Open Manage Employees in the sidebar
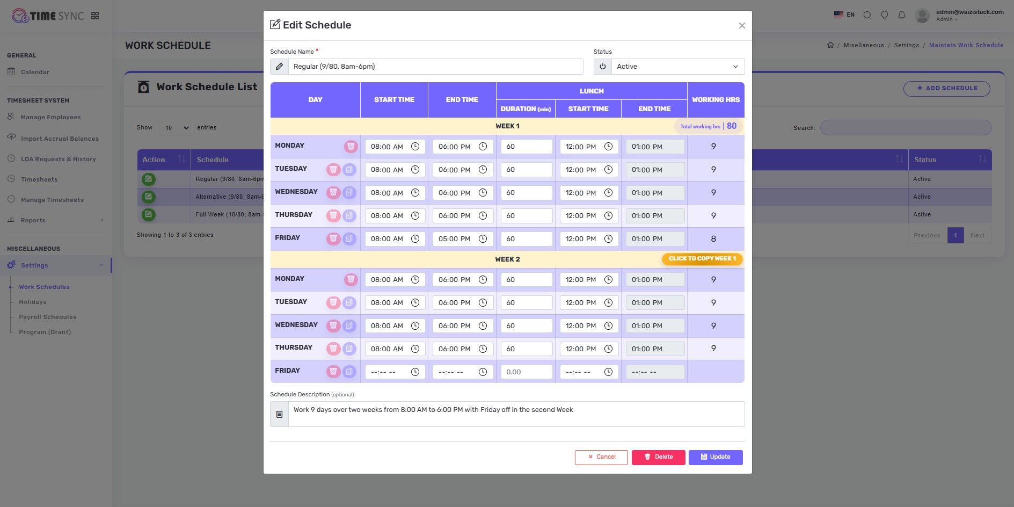The height and width of the screenshot is (507, 1014). coord(50,117)
